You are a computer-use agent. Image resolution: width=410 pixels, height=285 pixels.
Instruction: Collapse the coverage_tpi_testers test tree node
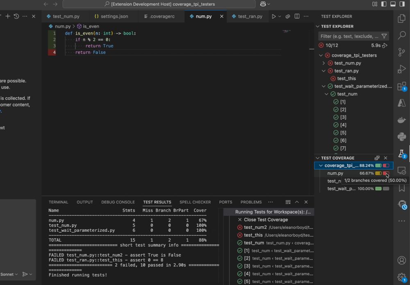tap(321, 55)
